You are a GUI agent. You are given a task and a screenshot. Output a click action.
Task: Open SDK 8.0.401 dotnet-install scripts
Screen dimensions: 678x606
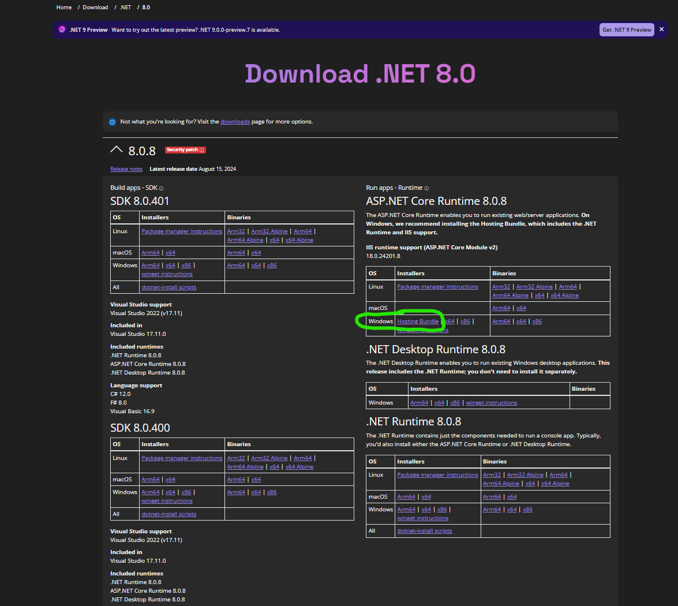coord(168,287)
